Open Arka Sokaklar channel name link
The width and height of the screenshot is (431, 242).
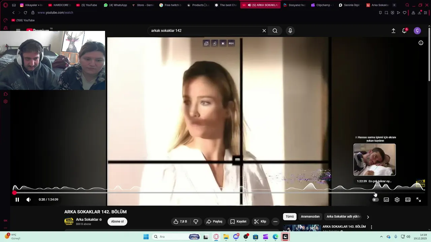click(87, 219)
